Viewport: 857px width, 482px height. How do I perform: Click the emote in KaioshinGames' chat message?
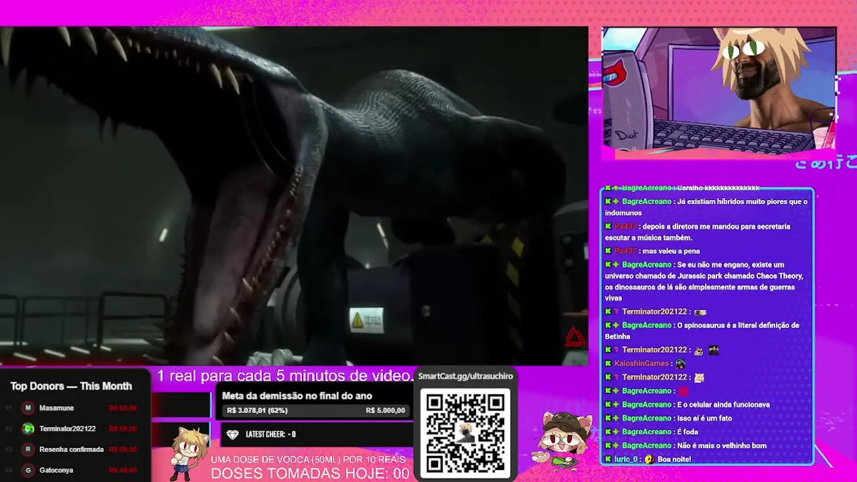680,364
